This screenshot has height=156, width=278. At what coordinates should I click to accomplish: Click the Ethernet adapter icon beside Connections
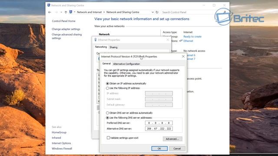[x=181, y=41]
